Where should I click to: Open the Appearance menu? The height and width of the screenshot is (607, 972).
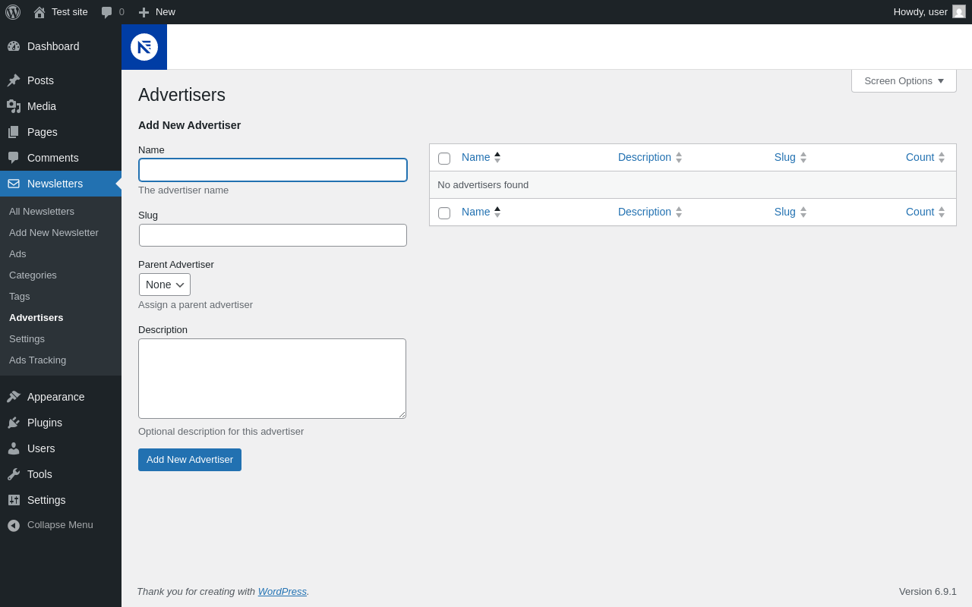61,397
